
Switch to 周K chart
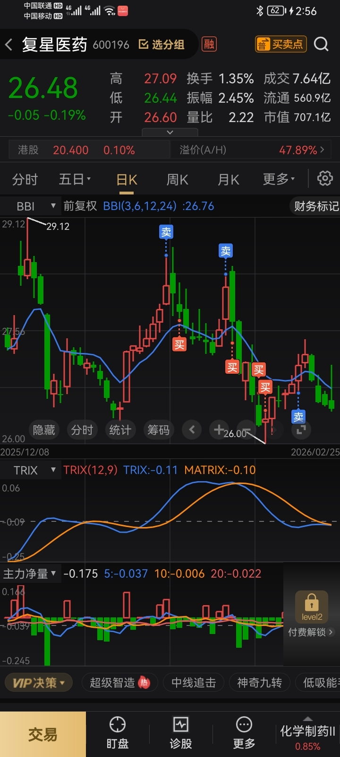click(178, 180)
